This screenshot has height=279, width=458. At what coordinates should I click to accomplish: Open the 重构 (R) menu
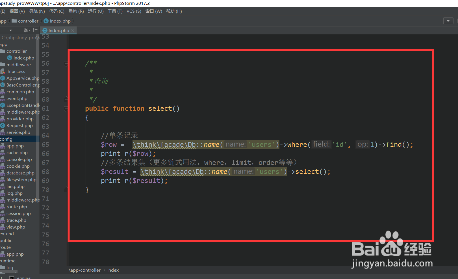[76, 11]
